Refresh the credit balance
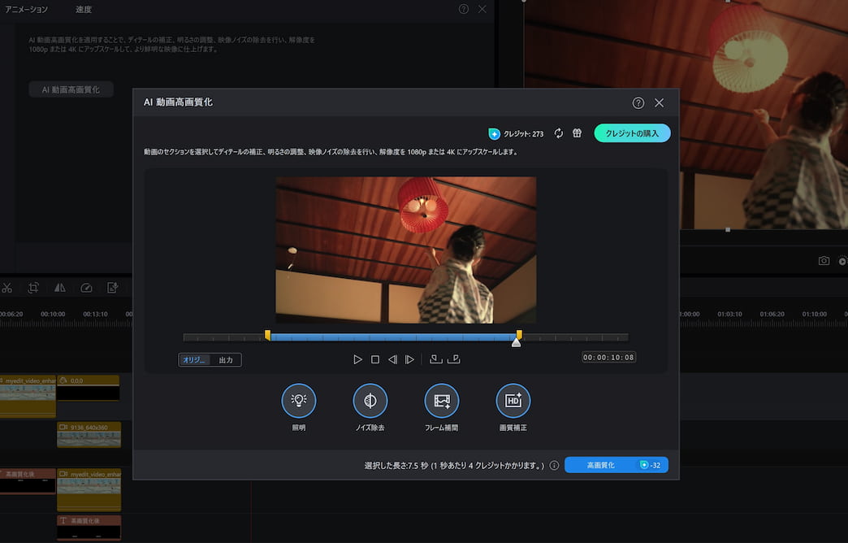848x543 pixels. 558,132
